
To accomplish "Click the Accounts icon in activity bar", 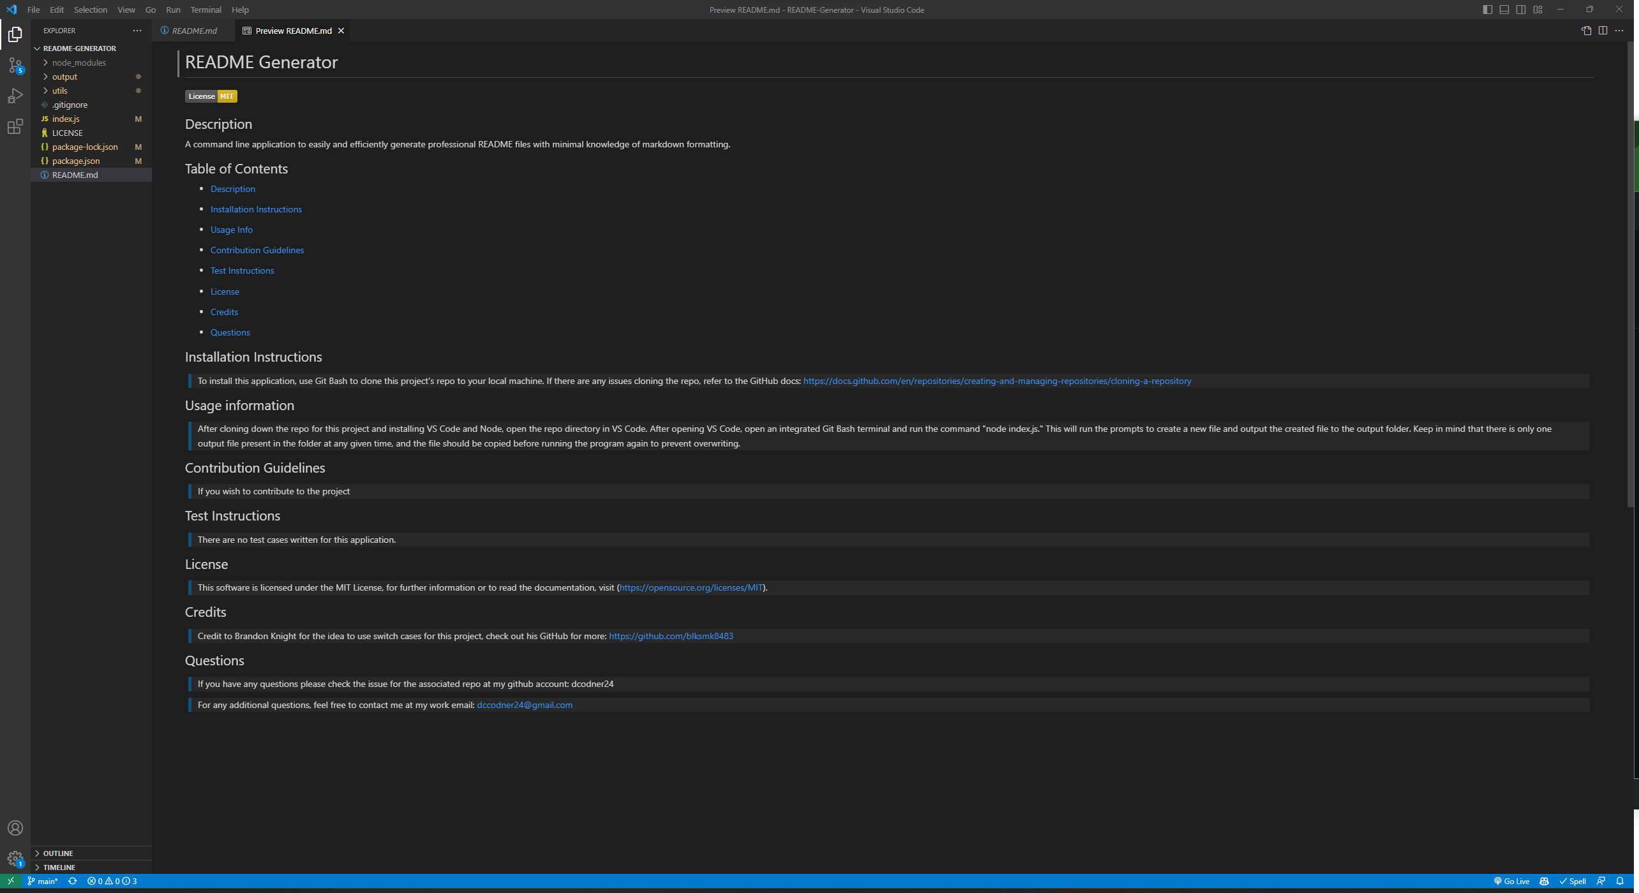I will 15,827.
